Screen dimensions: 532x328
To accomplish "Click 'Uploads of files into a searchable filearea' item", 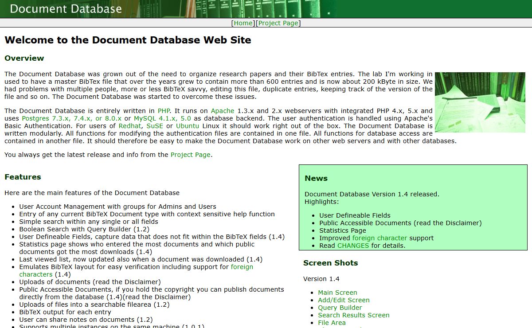I will click(x=94, y=305).
